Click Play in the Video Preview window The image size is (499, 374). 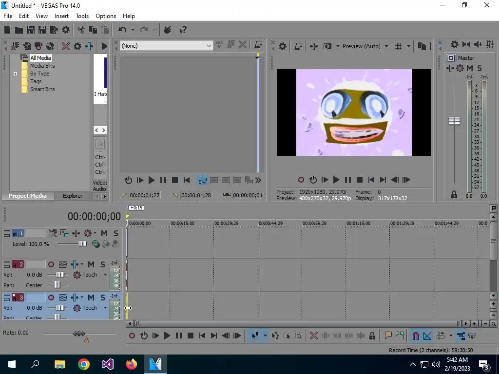(x=336, y=180)
